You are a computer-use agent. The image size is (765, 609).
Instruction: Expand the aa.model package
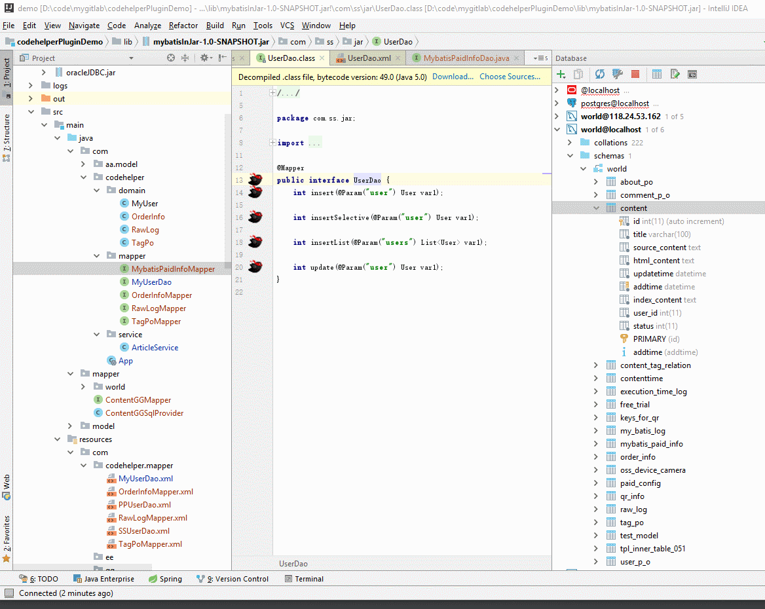click(x=83, y=164)
